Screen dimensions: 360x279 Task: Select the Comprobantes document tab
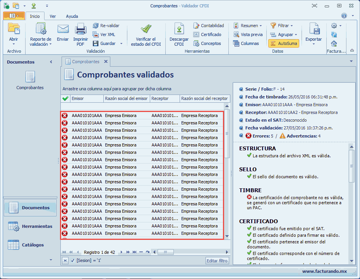(x=86, y=62)
